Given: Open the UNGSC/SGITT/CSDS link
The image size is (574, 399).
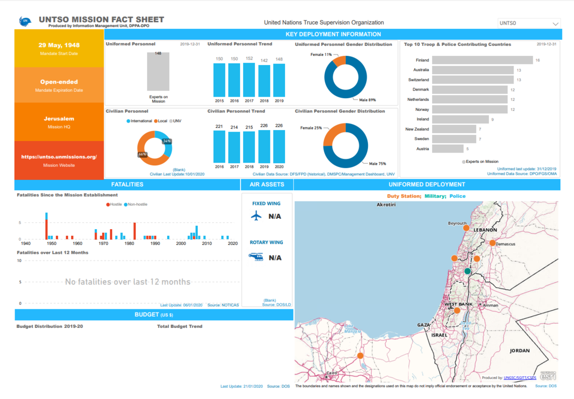Looking at the screenshot, I should (520, 377).
